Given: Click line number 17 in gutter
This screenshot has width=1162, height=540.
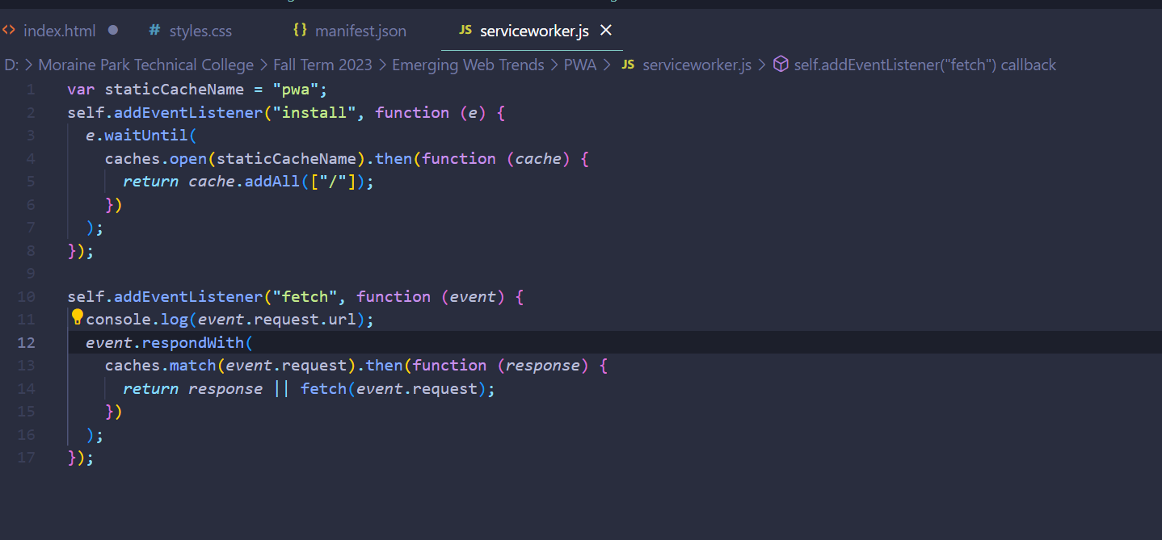Looking at the screenshot, I should [27, 458].
